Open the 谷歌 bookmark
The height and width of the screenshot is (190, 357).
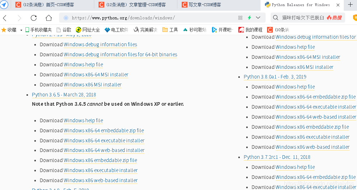[x=64, y=30]
